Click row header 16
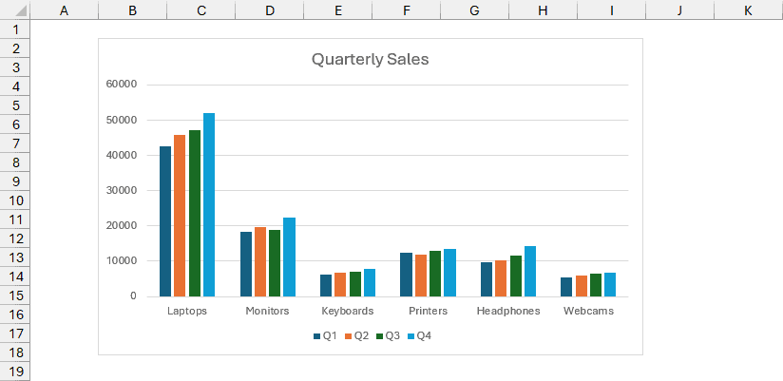The width and height of the screenshot is (783, 381). tap(15, 314)
